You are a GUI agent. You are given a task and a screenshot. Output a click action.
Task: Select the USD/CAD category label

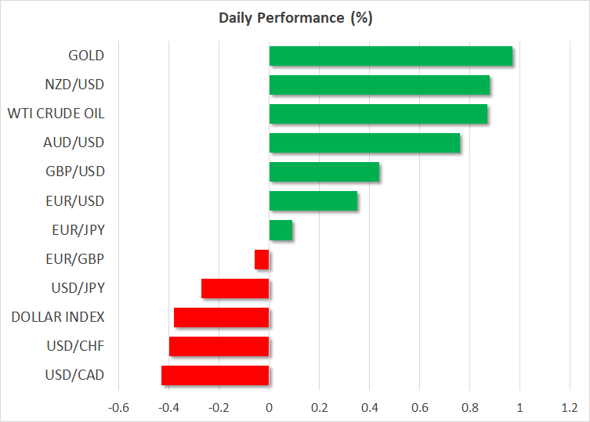(x=77, y=375)
